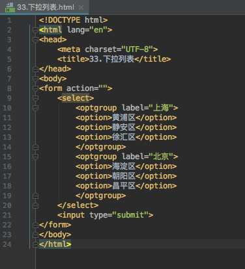Screen dimensions: 245x269
Task: Click the <select> opening tag text
Action: 76,98
